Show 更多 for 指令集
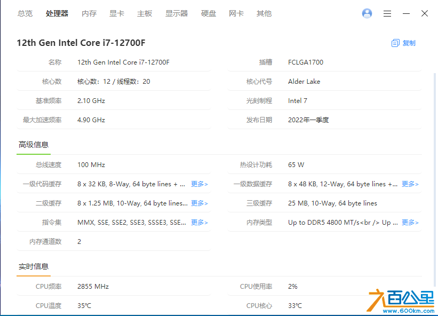This screenshot has width=438, height=316. click(x=199, y=223)
